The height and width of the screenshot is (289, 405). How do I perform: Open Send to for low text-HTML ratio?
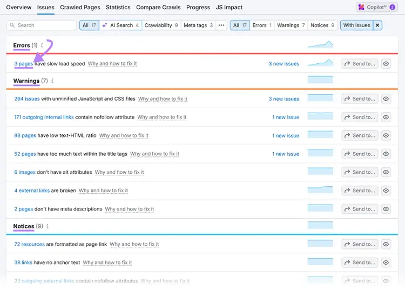(x=360, y=135)
